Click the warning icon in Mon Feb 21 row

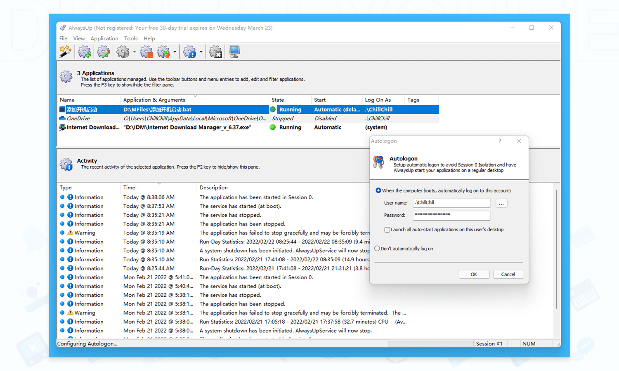click(70, 312)
